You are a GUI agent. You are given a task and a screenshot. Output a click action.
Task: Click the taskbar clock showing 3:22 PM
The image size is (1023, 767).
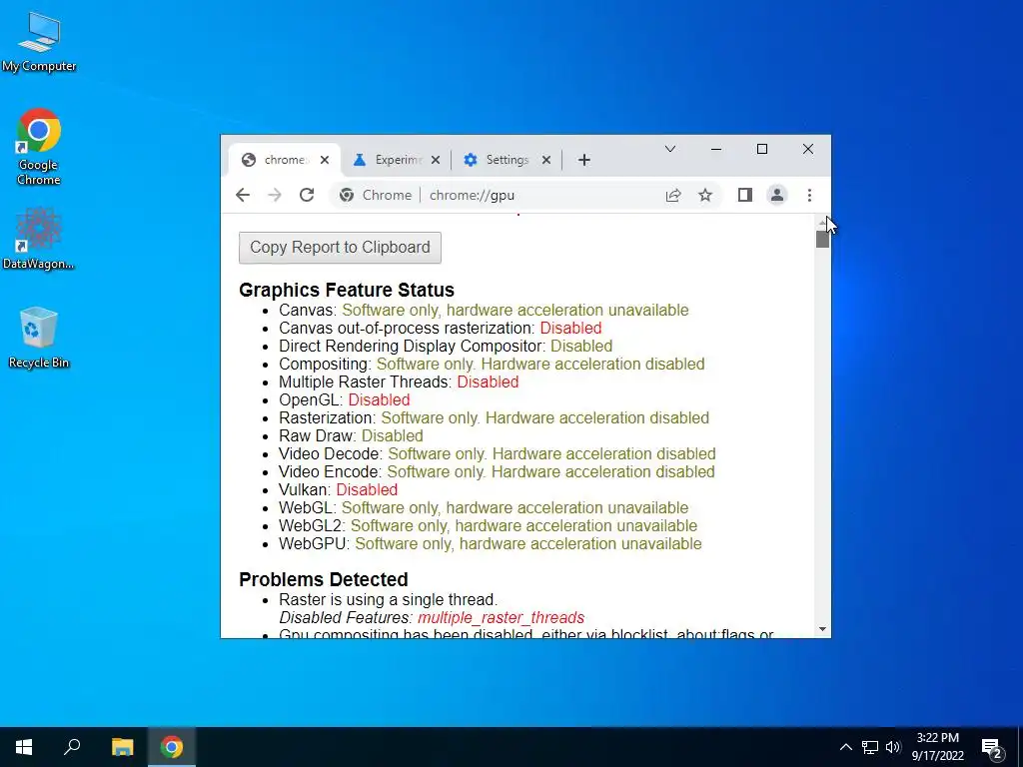[937, 747]
